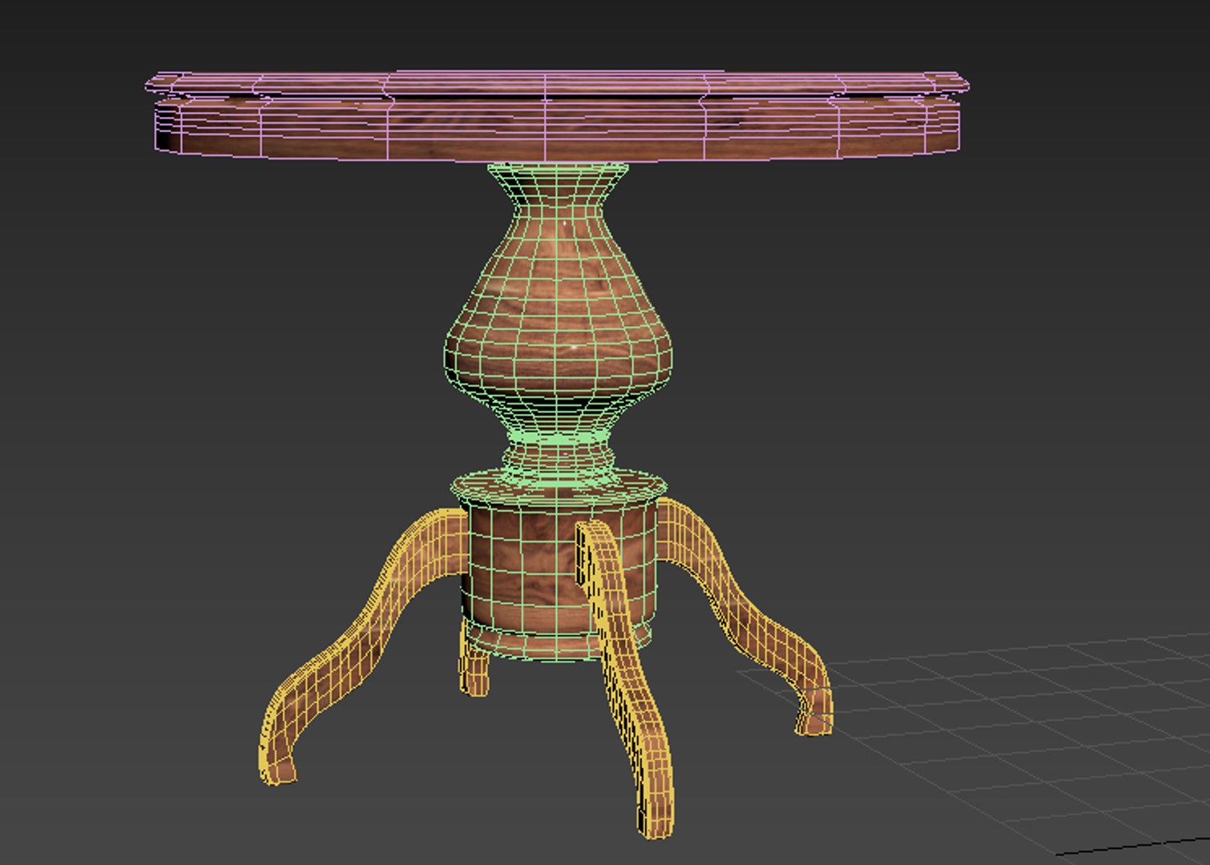This screenshot has width=1210, height=865.
Task: Select the pink-wireframe round tabletop
Action: pos(557,116)
